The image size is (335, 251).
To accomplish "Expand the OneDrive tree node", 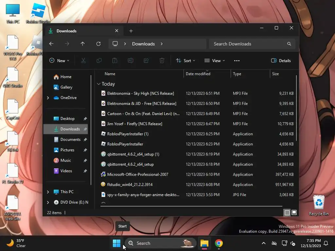I will click(x=48, y=98).
